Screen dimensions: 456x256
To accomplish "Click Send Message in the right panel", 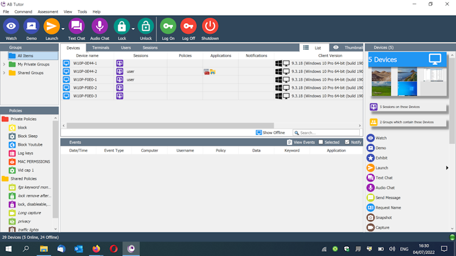I will click(x=384, y=198).
